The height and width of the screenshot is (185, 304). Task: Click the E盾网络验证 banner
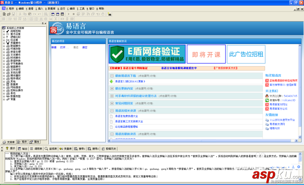[x=147, y=54]
